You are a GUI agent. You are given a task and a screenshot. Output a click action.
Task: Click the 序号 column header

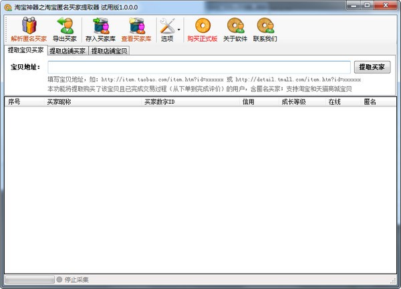(24, 102)
